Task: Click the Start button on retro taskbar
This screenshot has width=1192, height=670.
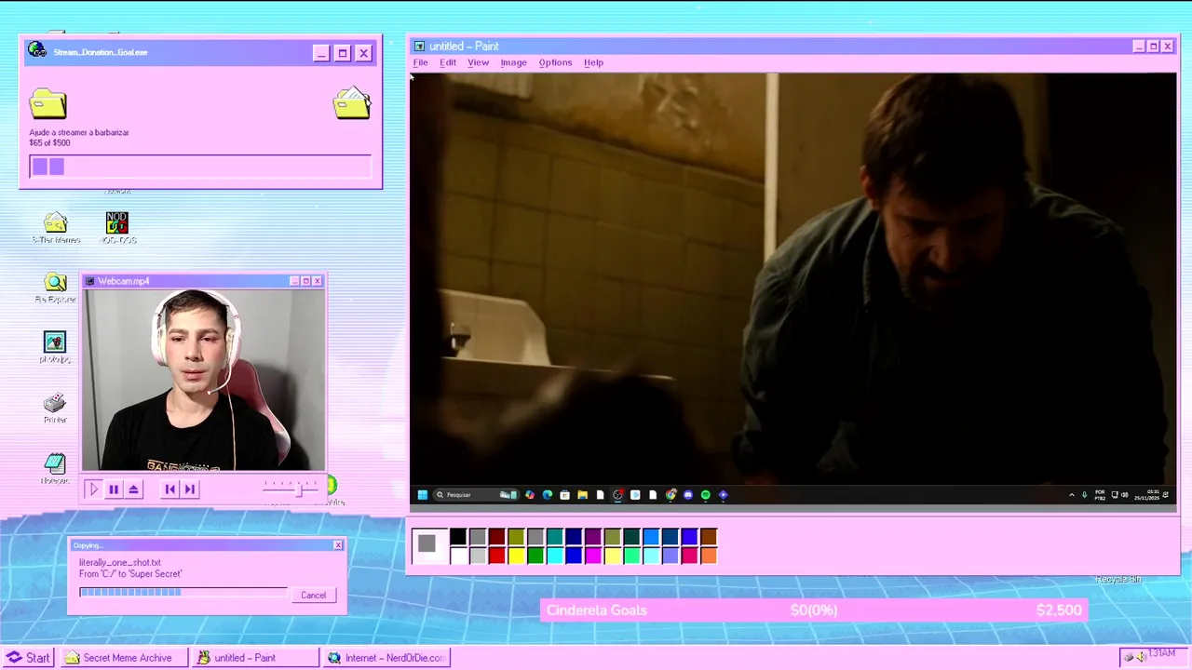Action: (x=28, y=658)
